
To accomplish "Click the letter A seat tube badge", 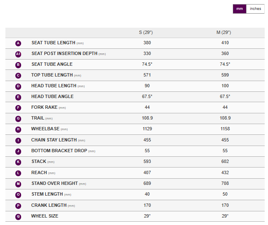I will click(18, 43).
